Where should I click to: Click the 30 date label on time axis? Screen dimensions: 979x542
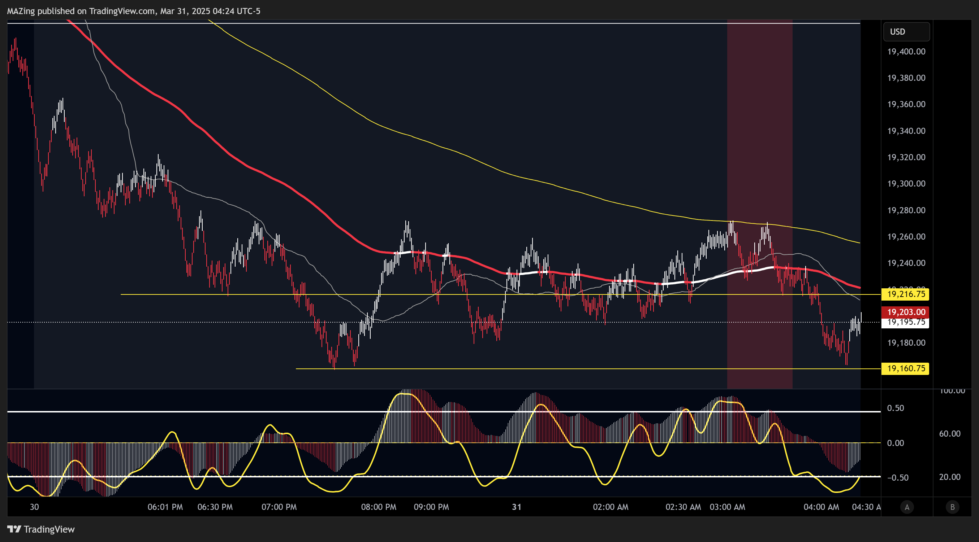[x=34, y=507]
